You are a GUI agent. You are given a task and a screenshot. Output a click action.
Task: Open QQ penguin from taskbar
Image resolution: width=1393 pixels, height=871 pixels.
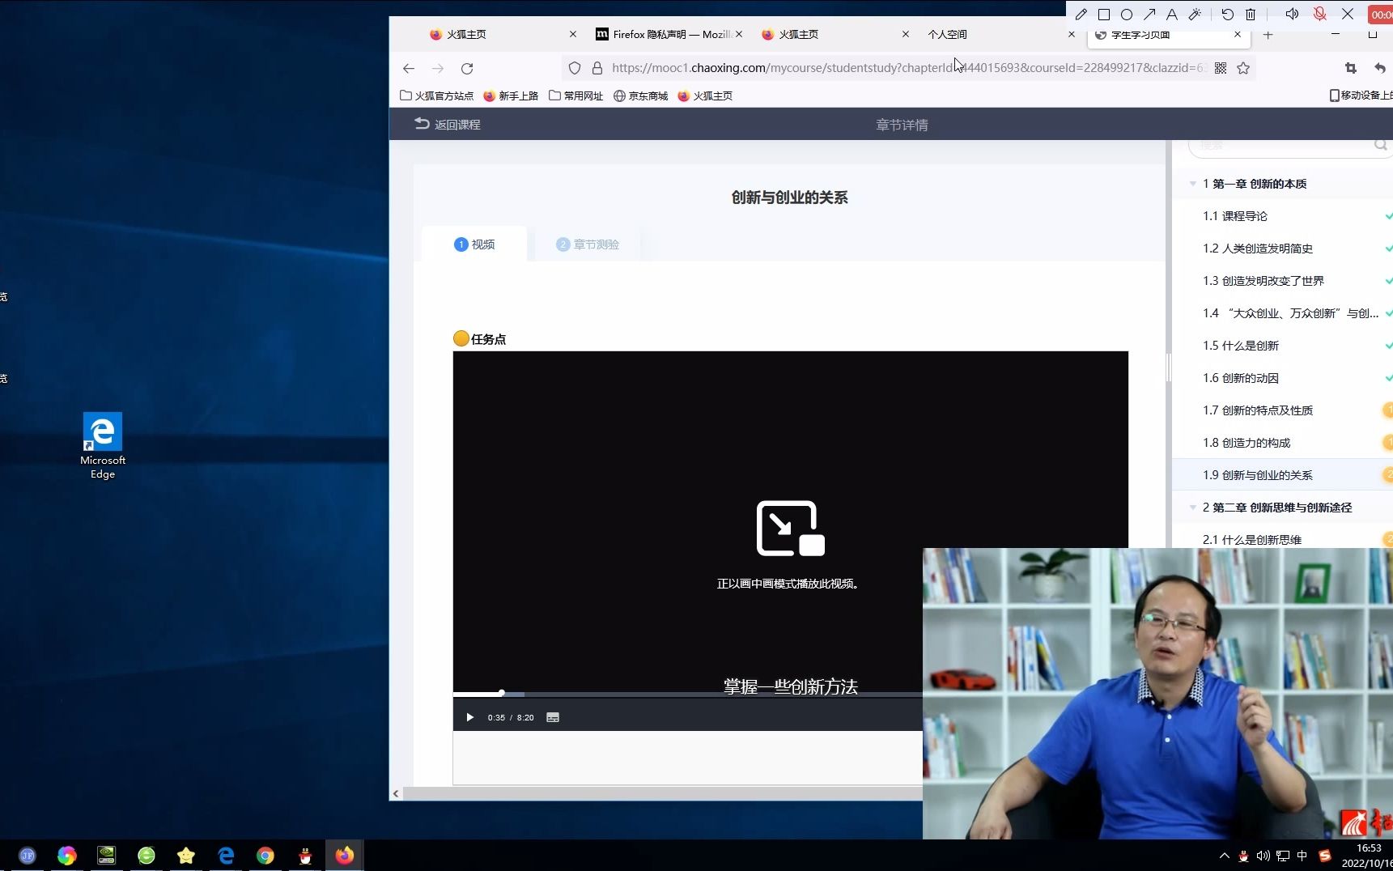pyautogui.click(x=305, y=856)
